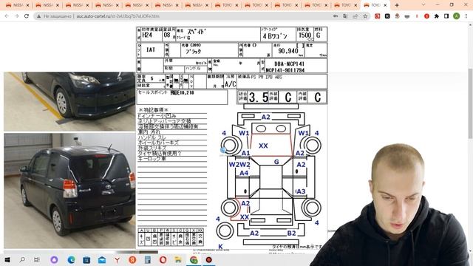Click the 3.5 overall grade
Viewport: 473px width, 266px height.
[x=259, y=98]
